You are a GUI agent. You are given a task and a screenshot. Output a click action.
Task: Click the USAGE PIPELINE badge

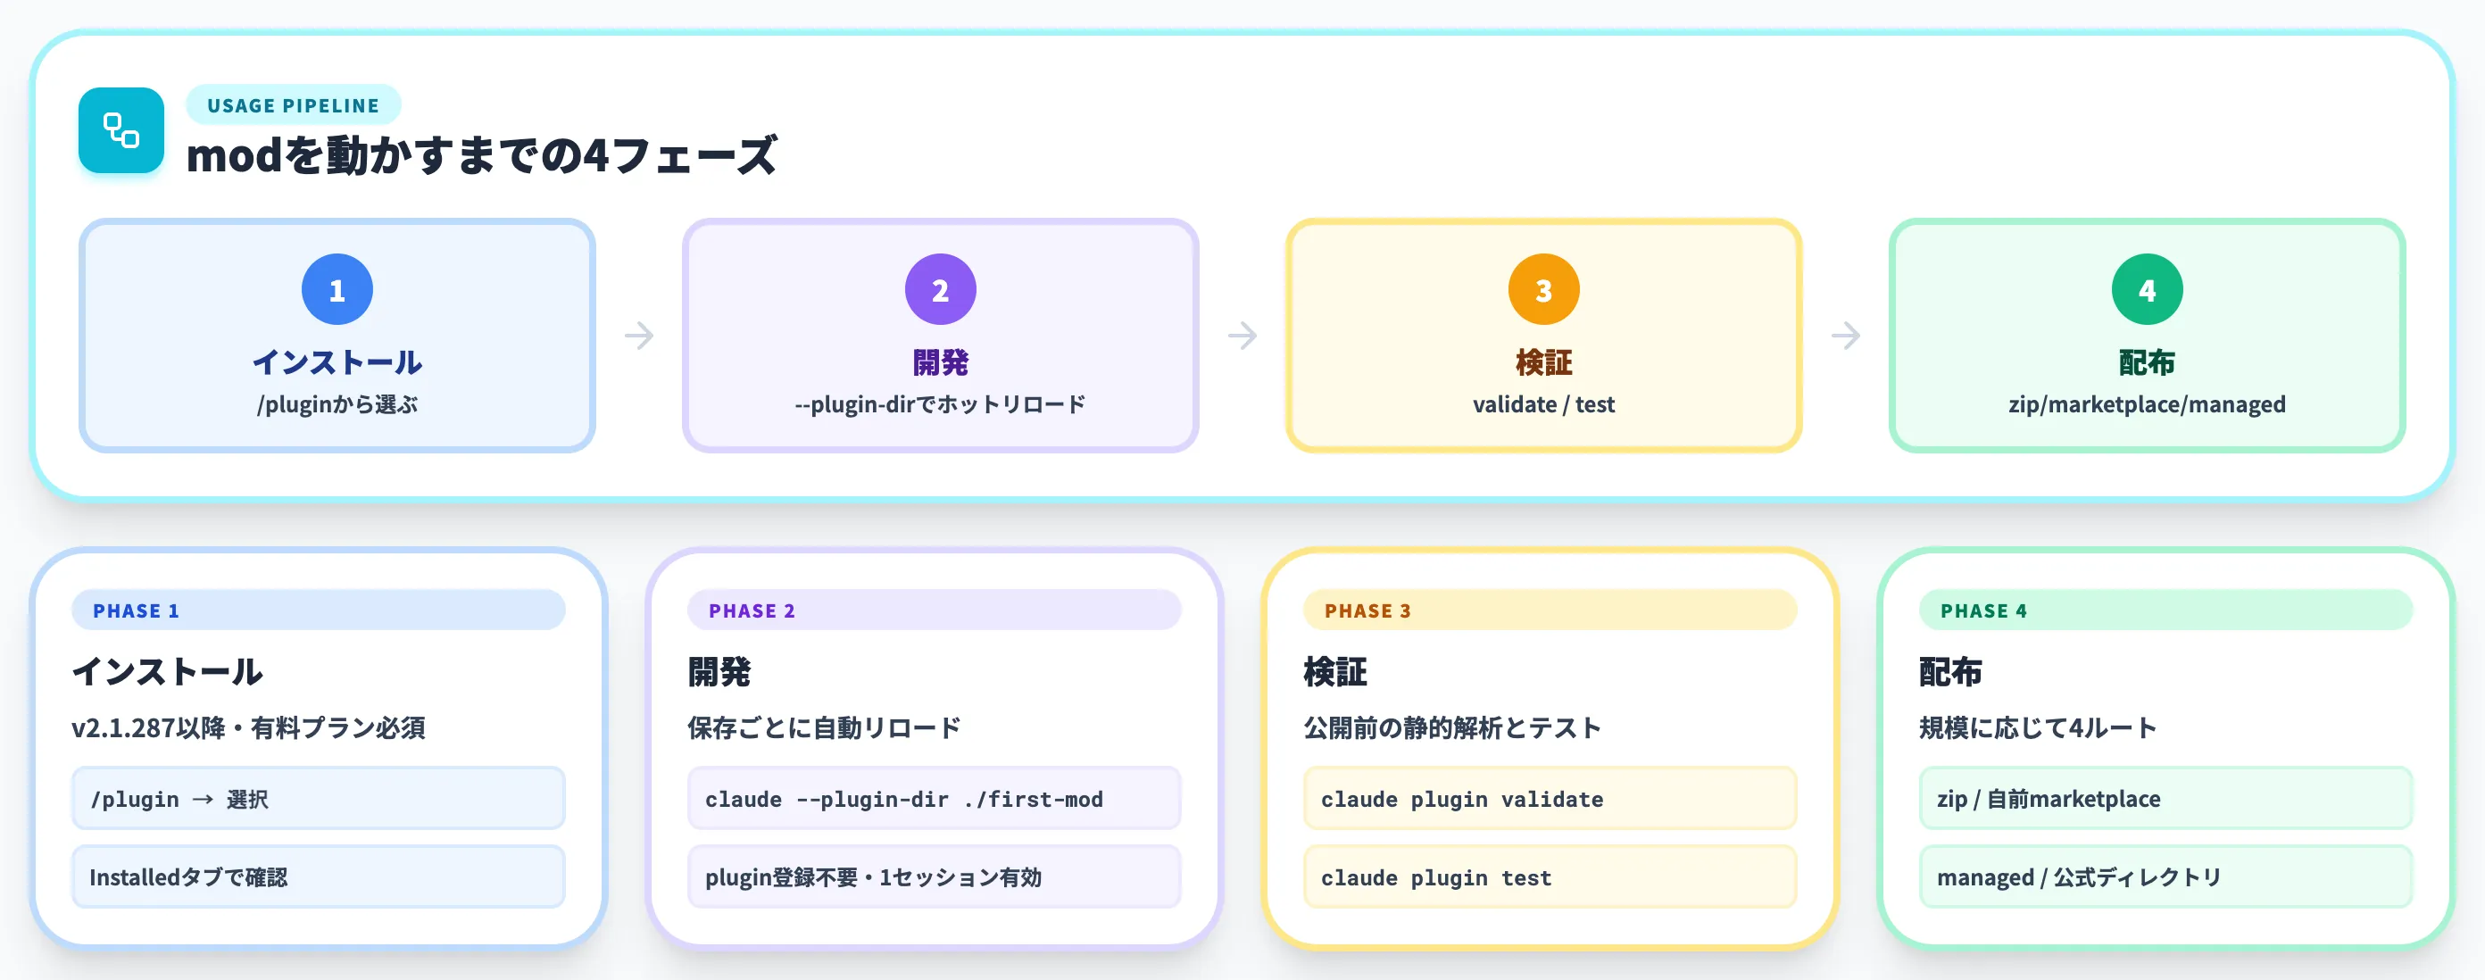tap(294, 105)
